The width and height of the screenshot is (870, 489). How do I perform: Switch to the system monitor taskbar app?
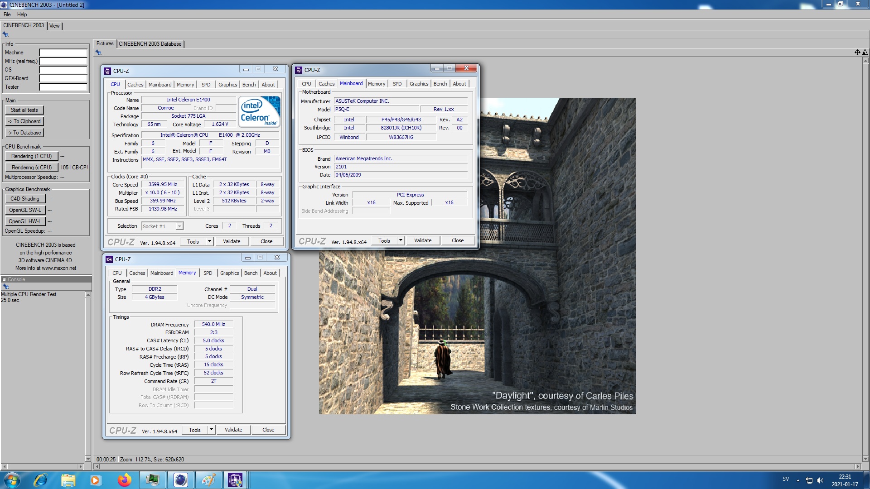[x=152, y=480]
